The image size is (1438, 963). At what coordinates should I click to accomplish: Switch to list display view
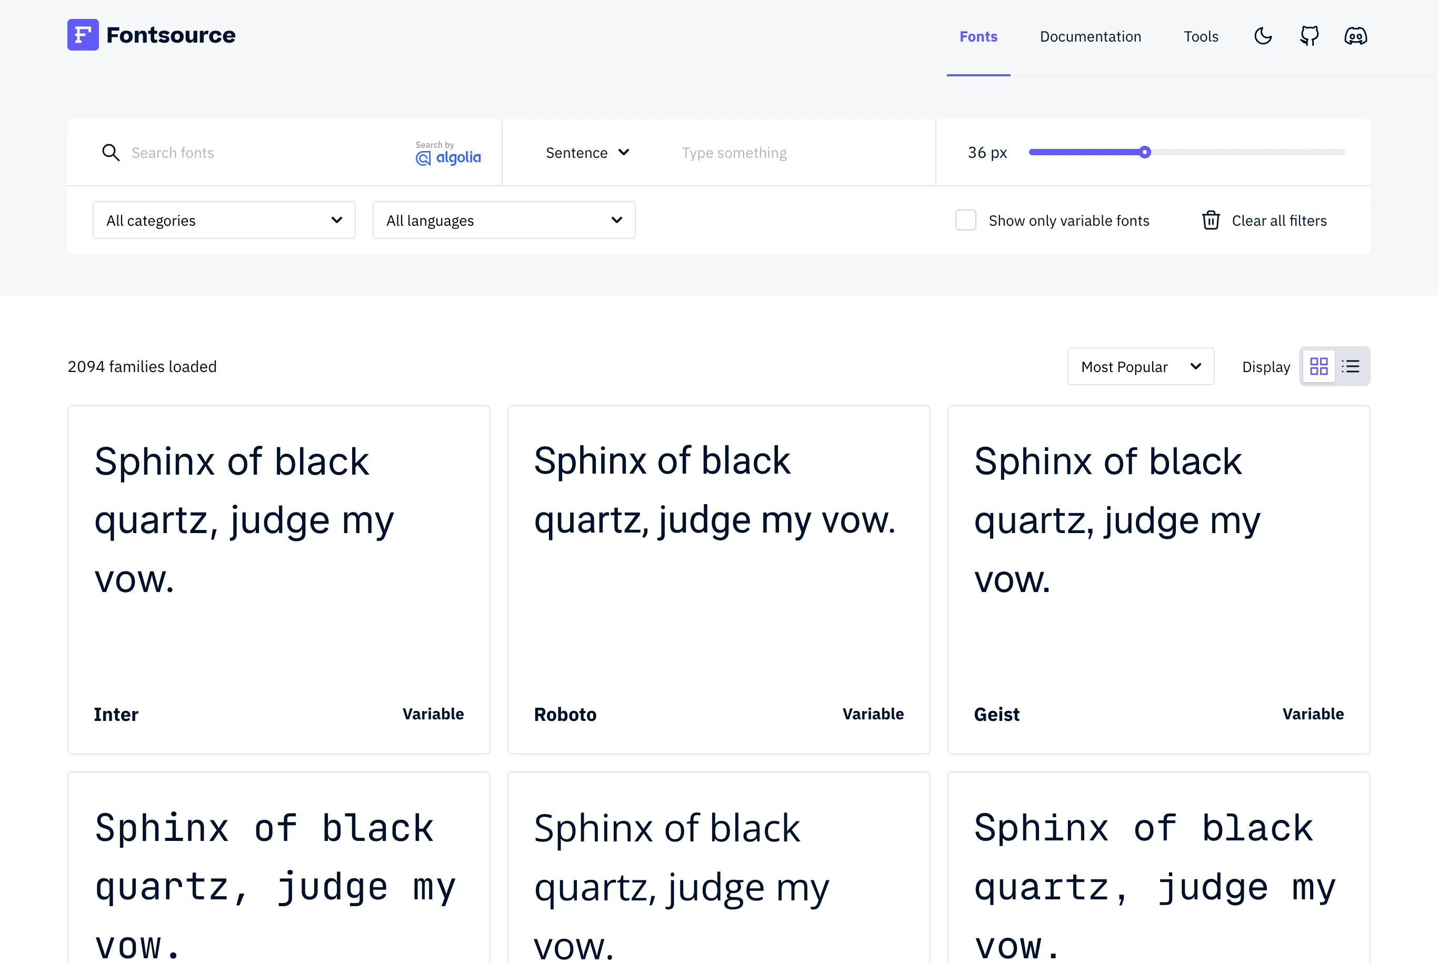1351,367
